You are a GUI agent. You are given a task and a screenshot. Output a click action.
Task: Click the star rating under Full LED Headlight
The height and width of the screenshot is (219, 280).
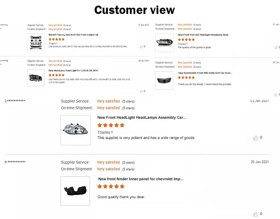186,40
